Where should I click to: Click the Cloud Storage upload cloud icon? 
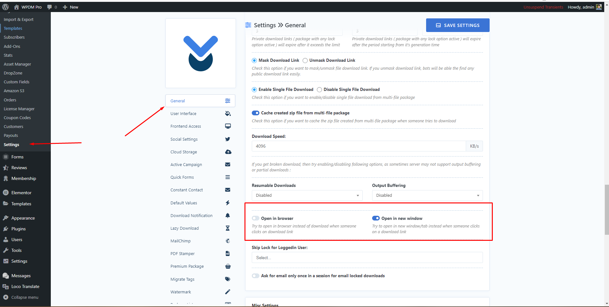coord(228,152)
